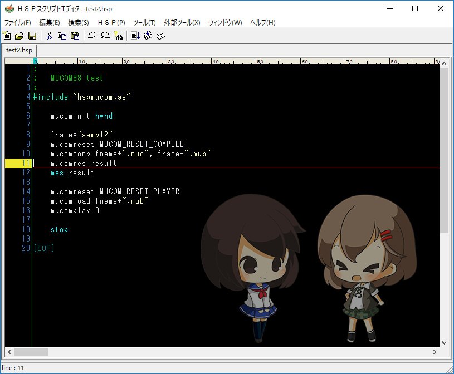Image resolution: width=454 pixels, height=374 pixels.
Task: Open the ヘルプ help menu
Action: coord(262,23)
